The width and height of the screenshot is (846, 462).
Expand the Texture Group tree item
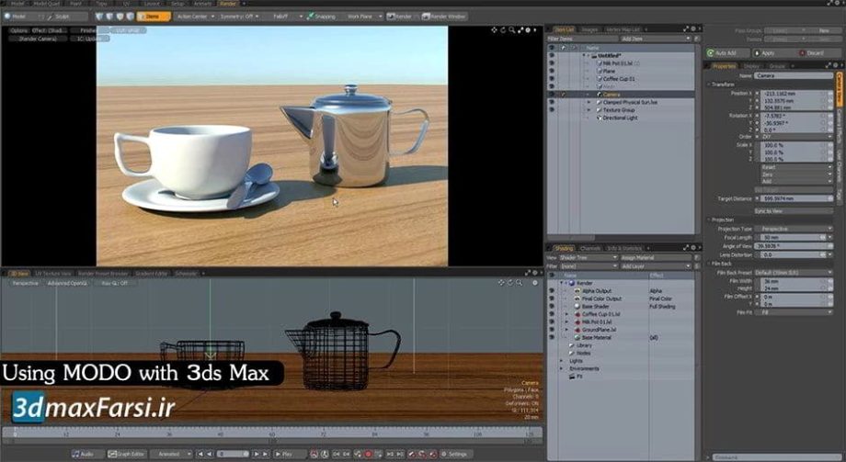589,110
